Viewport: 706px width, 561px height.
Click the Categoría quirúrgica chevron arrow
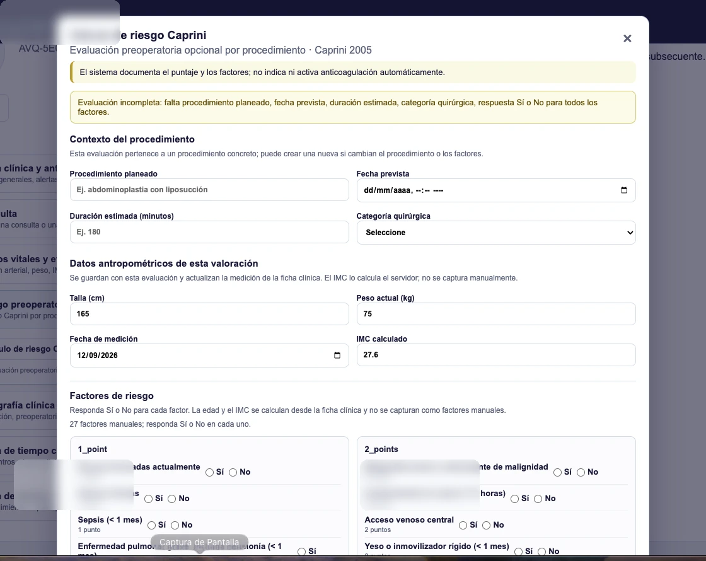click(630, 233)
